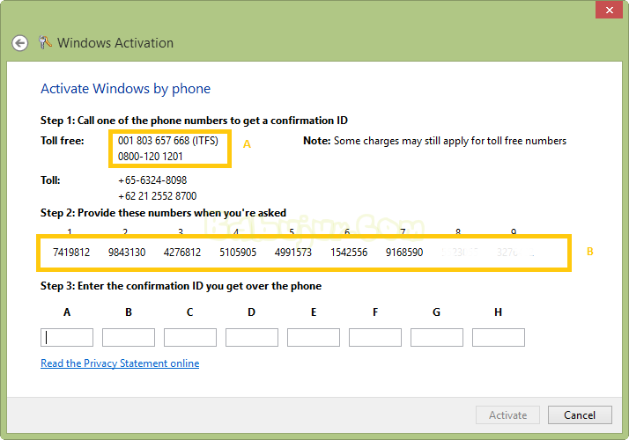Select installation ID group 4276812

[182, 253]
